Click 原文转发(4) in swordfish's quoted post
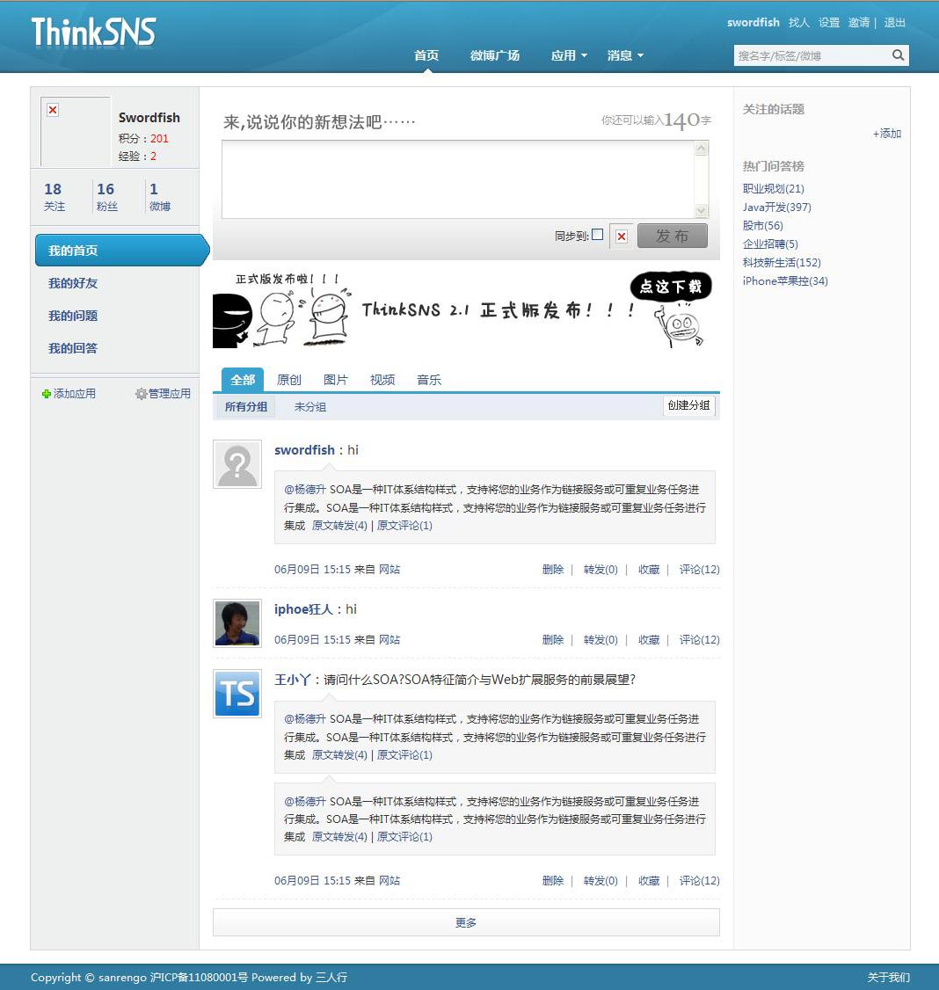 click(339, 525)
